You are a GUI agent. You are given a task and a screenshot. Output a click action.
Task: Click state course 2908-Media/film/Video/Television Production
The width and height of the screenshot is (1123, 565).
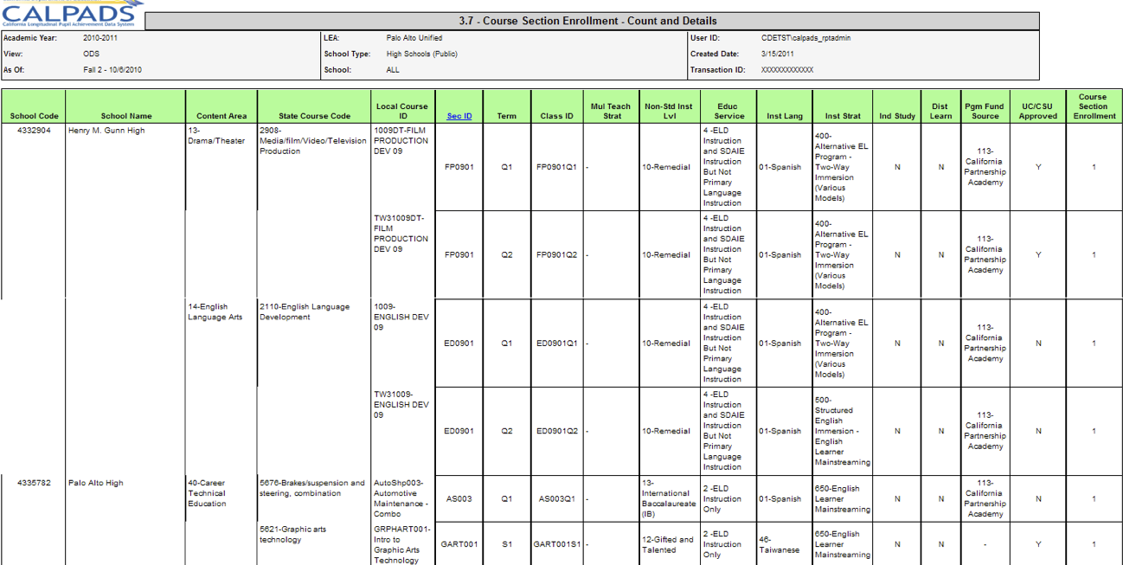(312, 140)
